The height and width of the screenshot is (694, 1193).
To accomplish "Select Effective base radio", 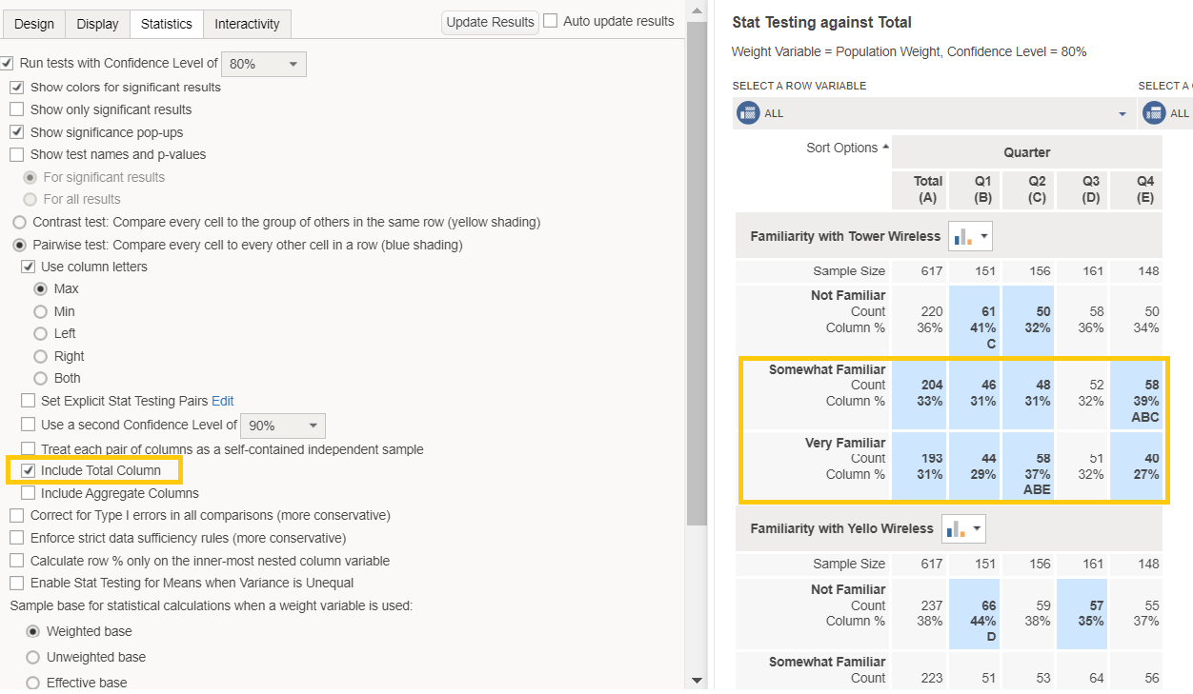I will pos(33,683).
